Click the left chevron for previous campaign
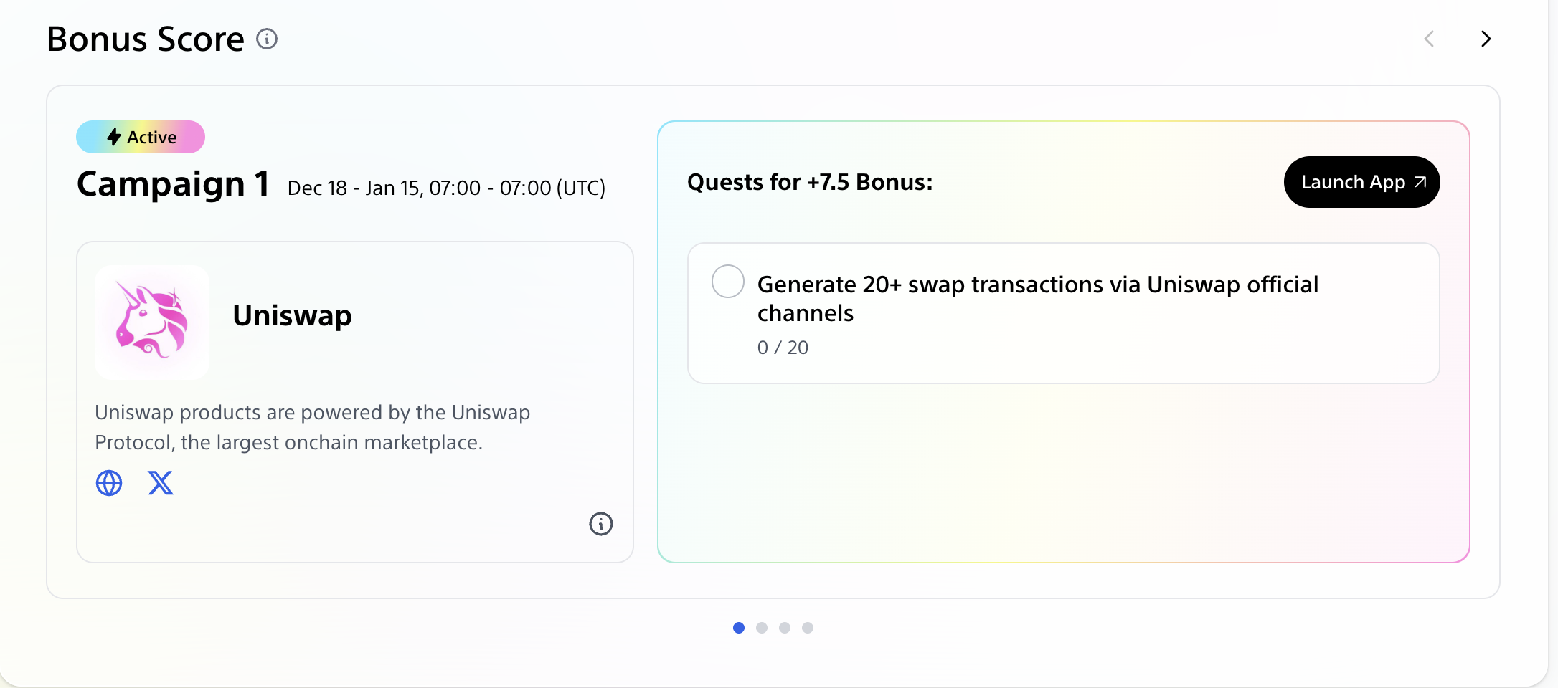1558x688 pixels. point(1429,39)
